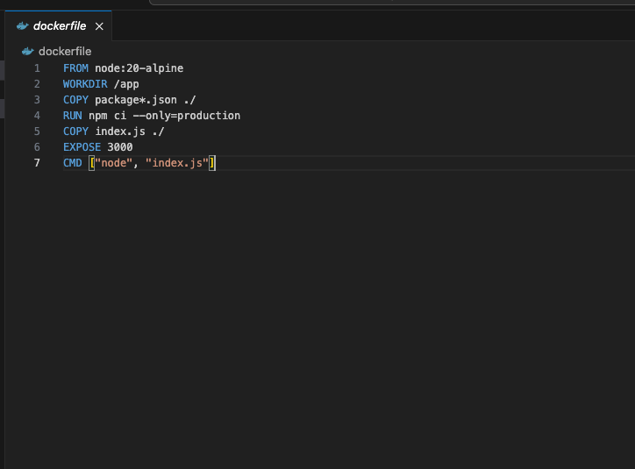Viewport: 635px width, 469px height.
Task: Select the dockerfile tab title
Action: [60, 26]
